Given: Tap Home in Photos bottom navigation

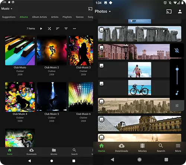Looking at the screenshot, I should [102, 148].
